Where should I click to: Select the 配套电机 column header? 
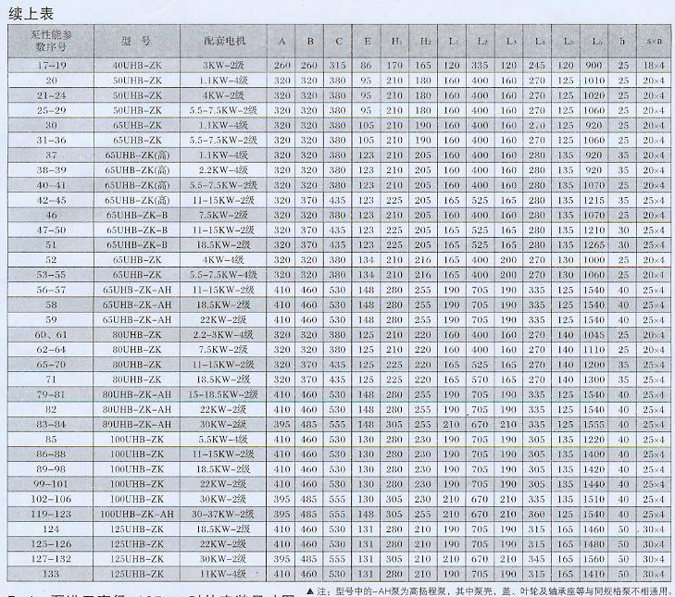click(223, 42)
